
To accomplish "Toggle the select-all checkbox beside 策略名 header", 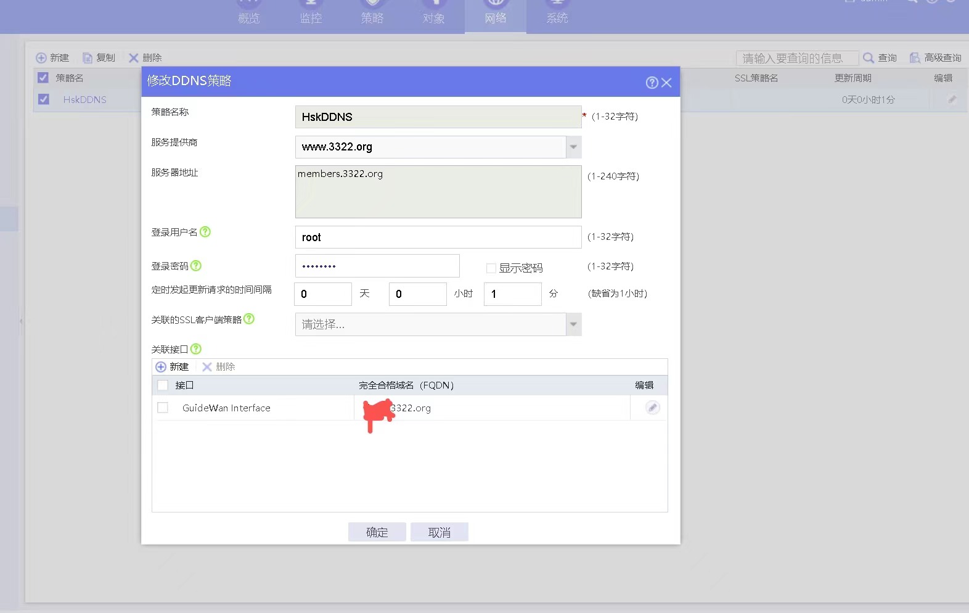I will (x=43, y=78).
